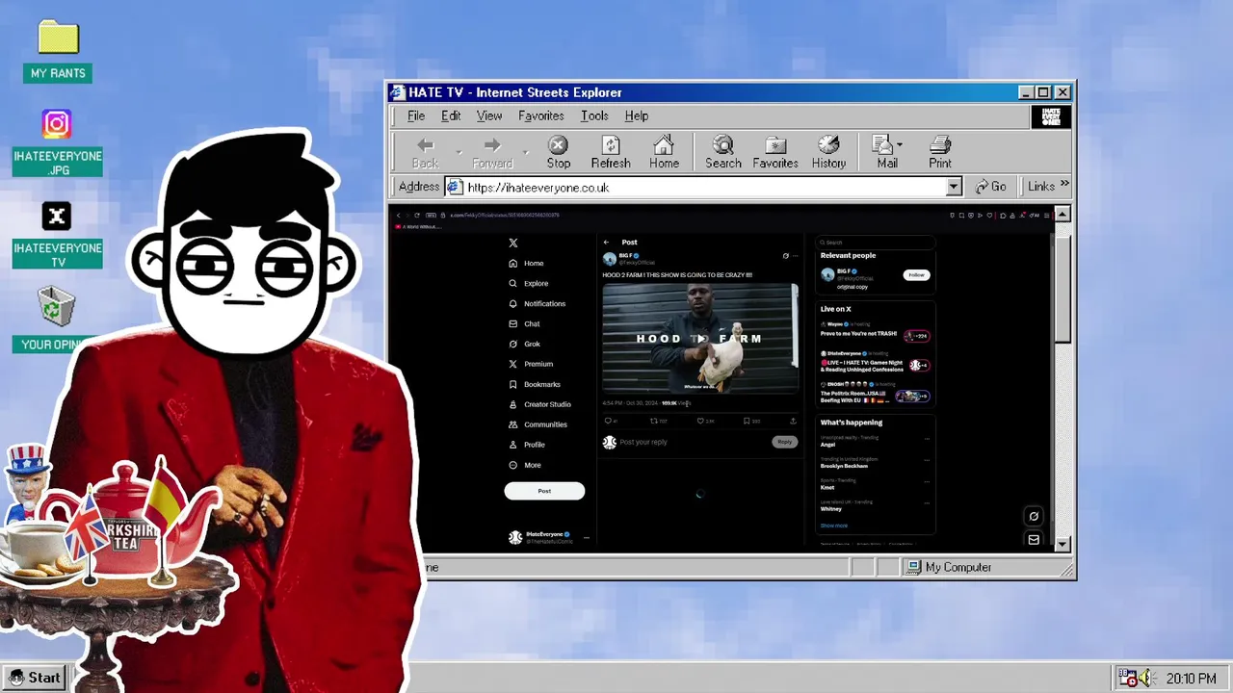This screenshot has width=1233, height=693.
Task: Open Premium in the X sidebar
Action: pyautogui.click(x=531, y=364)
